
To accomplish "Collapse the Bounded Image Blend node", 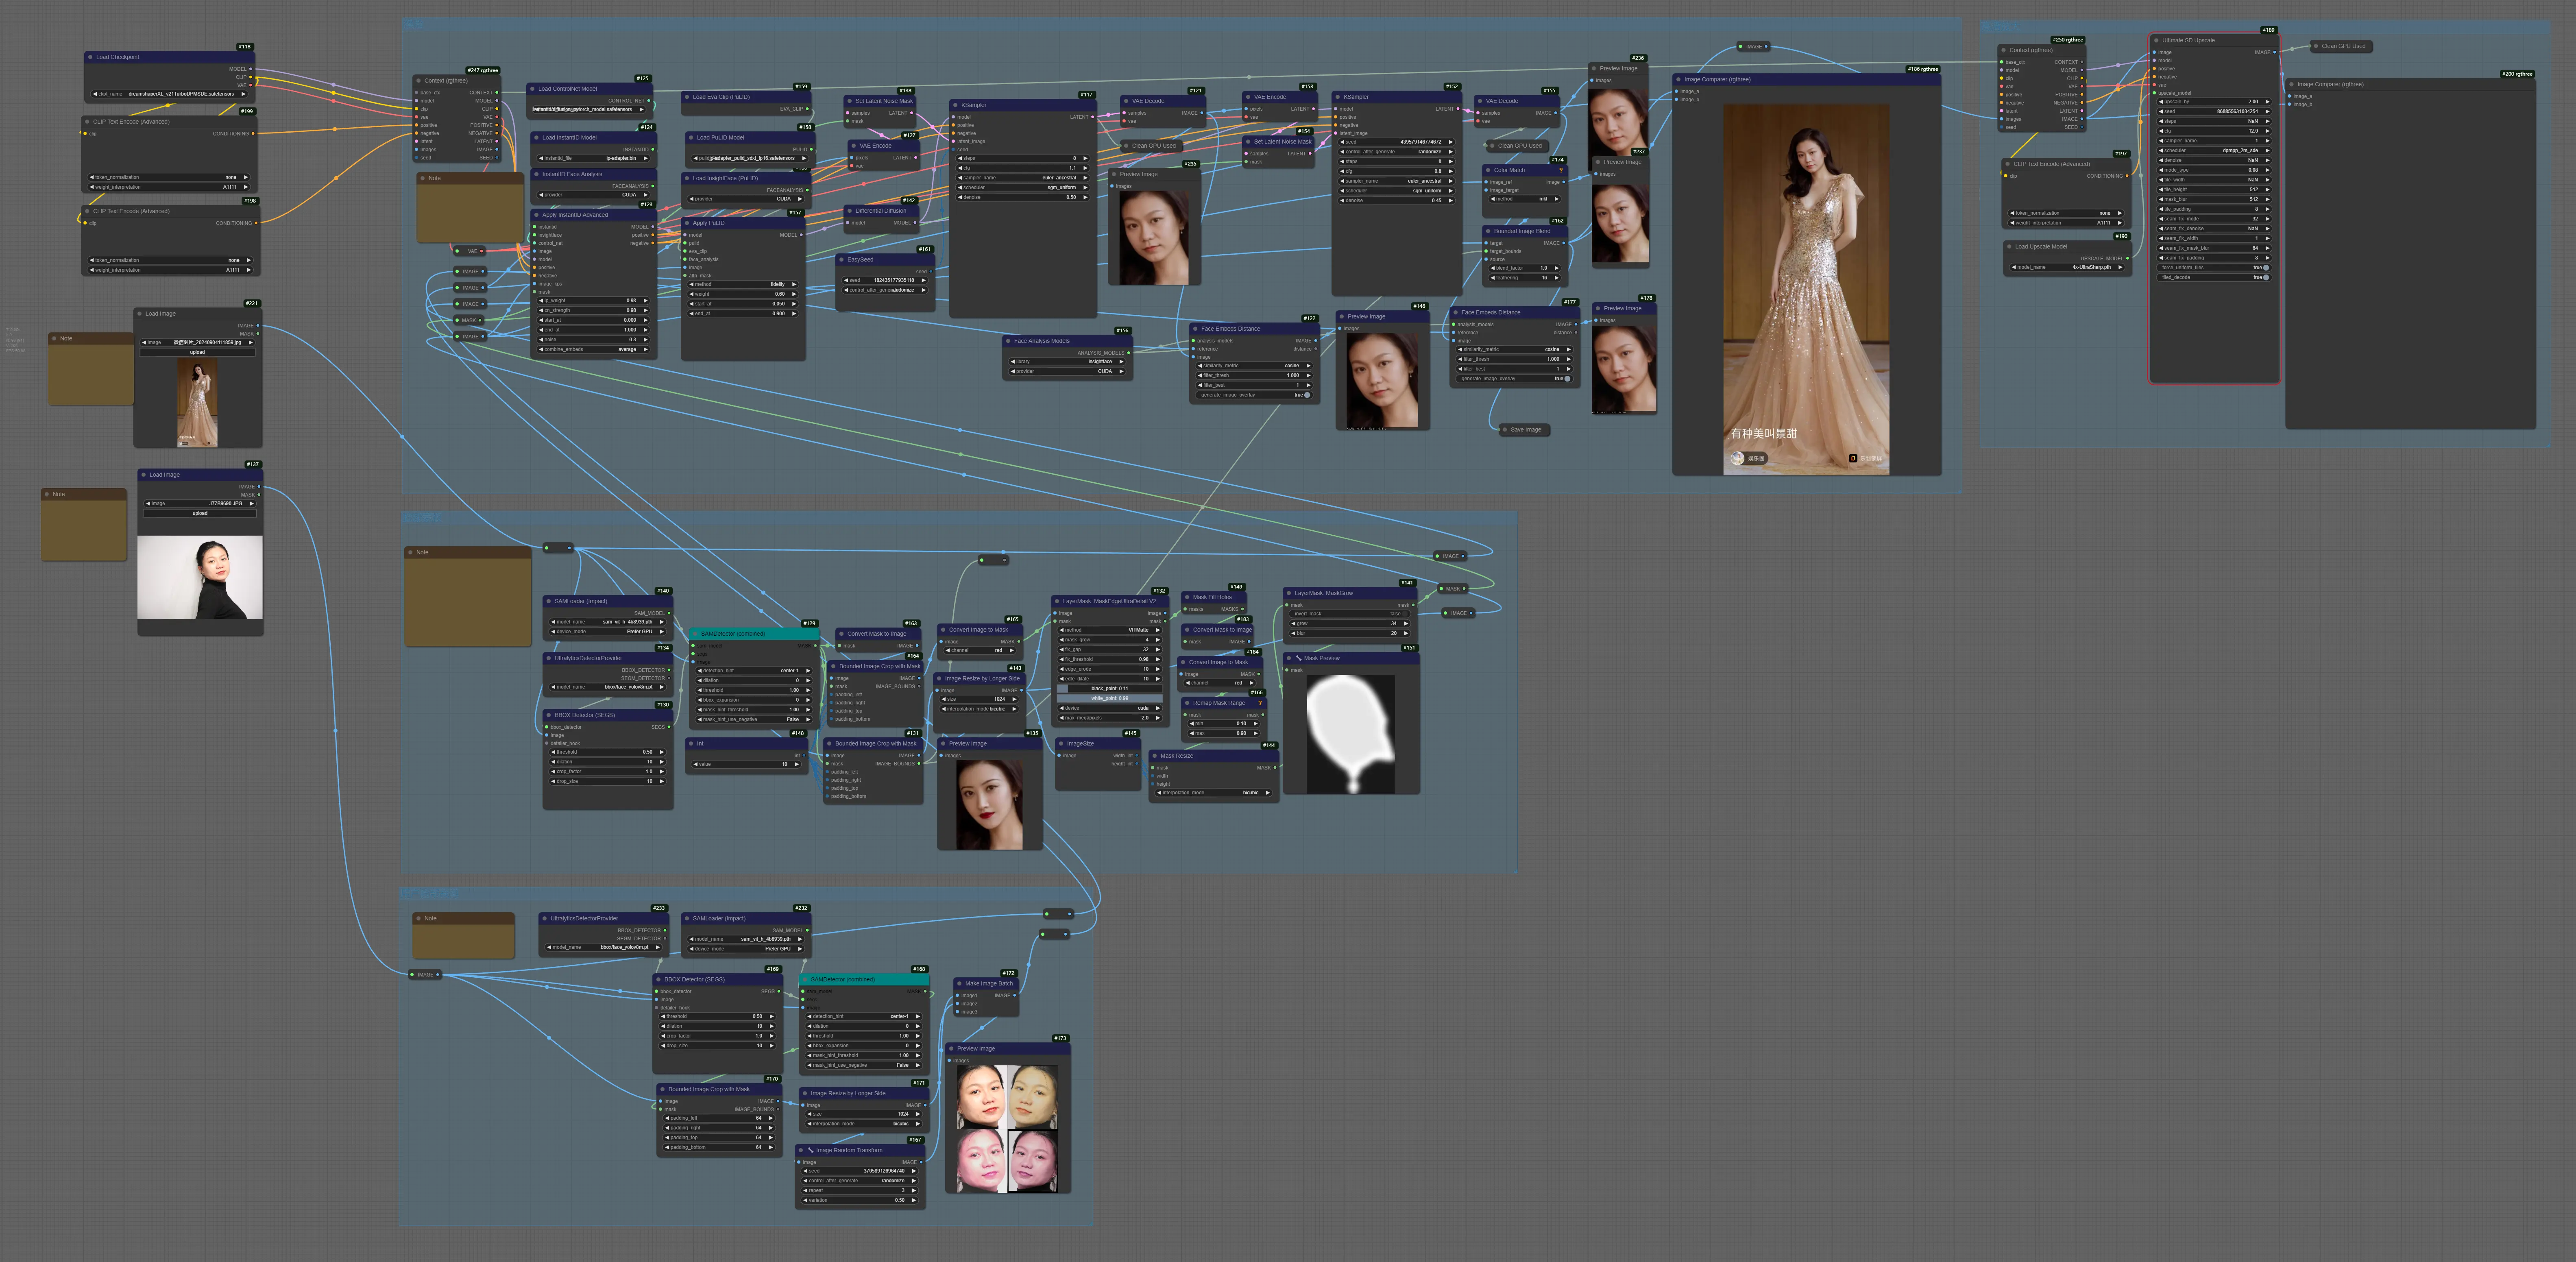I will (1488, 231).
